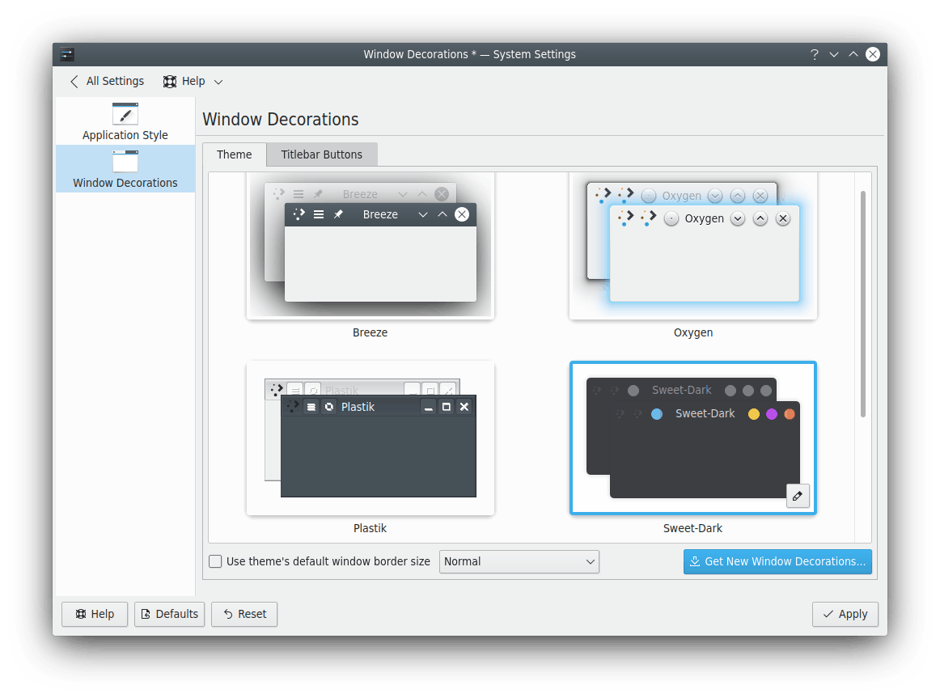The width and height of the screenshot is (940, 698).
Task: Click the minimize chevron in Breeze preview
Action: coord(422,214)
